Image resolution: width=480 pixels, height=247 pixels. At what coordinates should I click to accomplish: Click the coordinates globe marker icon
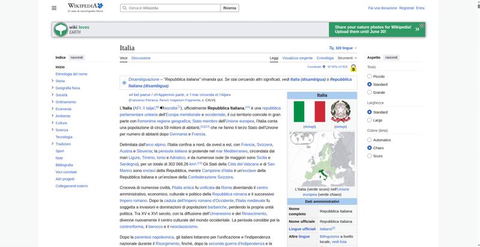(x=324, y=67)
